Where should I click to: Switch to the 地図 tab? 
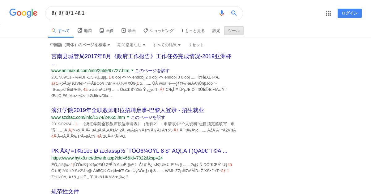pyautogui.click(x=85, y=31)
